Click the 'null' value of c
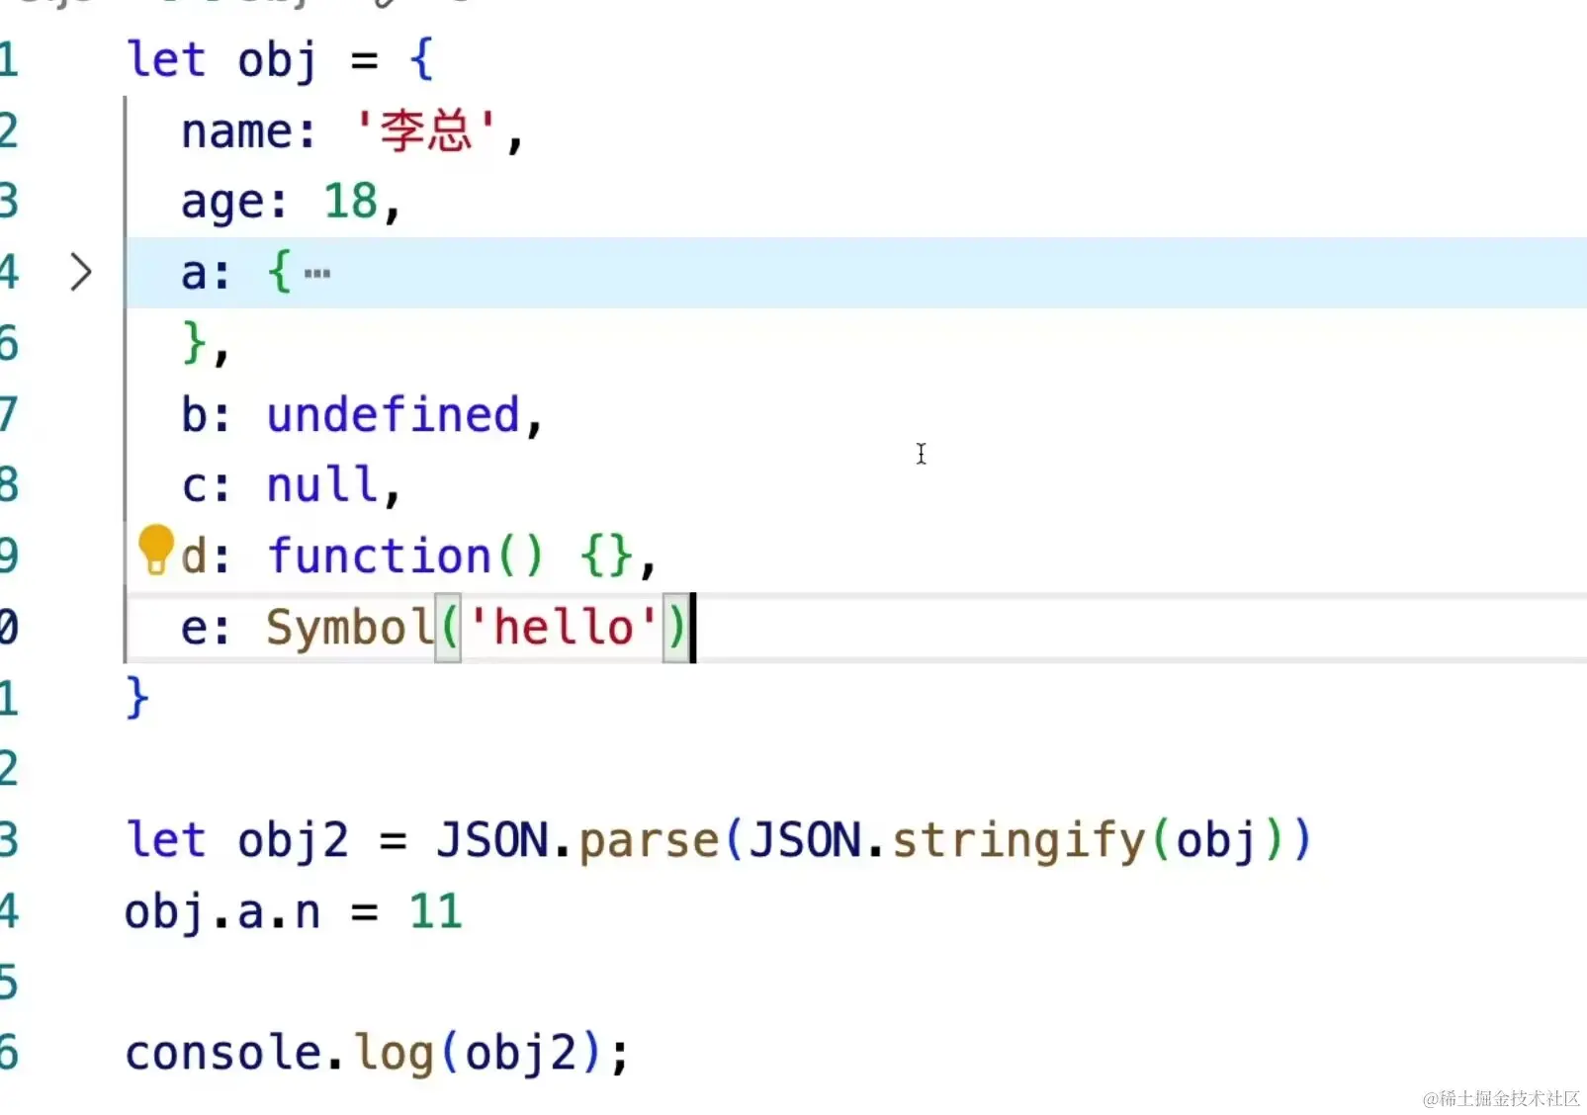 coord(322,484)
